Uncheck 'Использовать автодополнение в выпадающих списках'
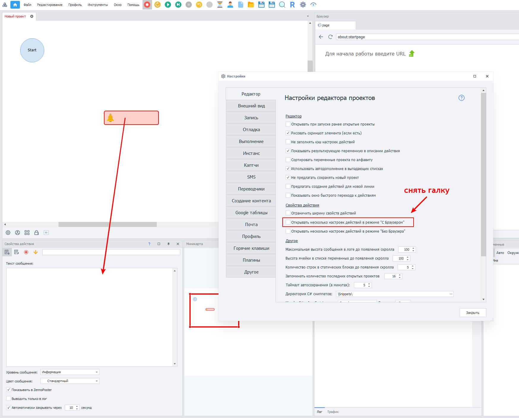The image size is (519, 418). coord(288,169)
